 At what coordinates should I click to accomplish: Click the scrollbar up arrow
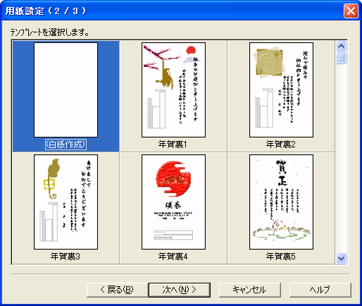click(x=341, y=47)
